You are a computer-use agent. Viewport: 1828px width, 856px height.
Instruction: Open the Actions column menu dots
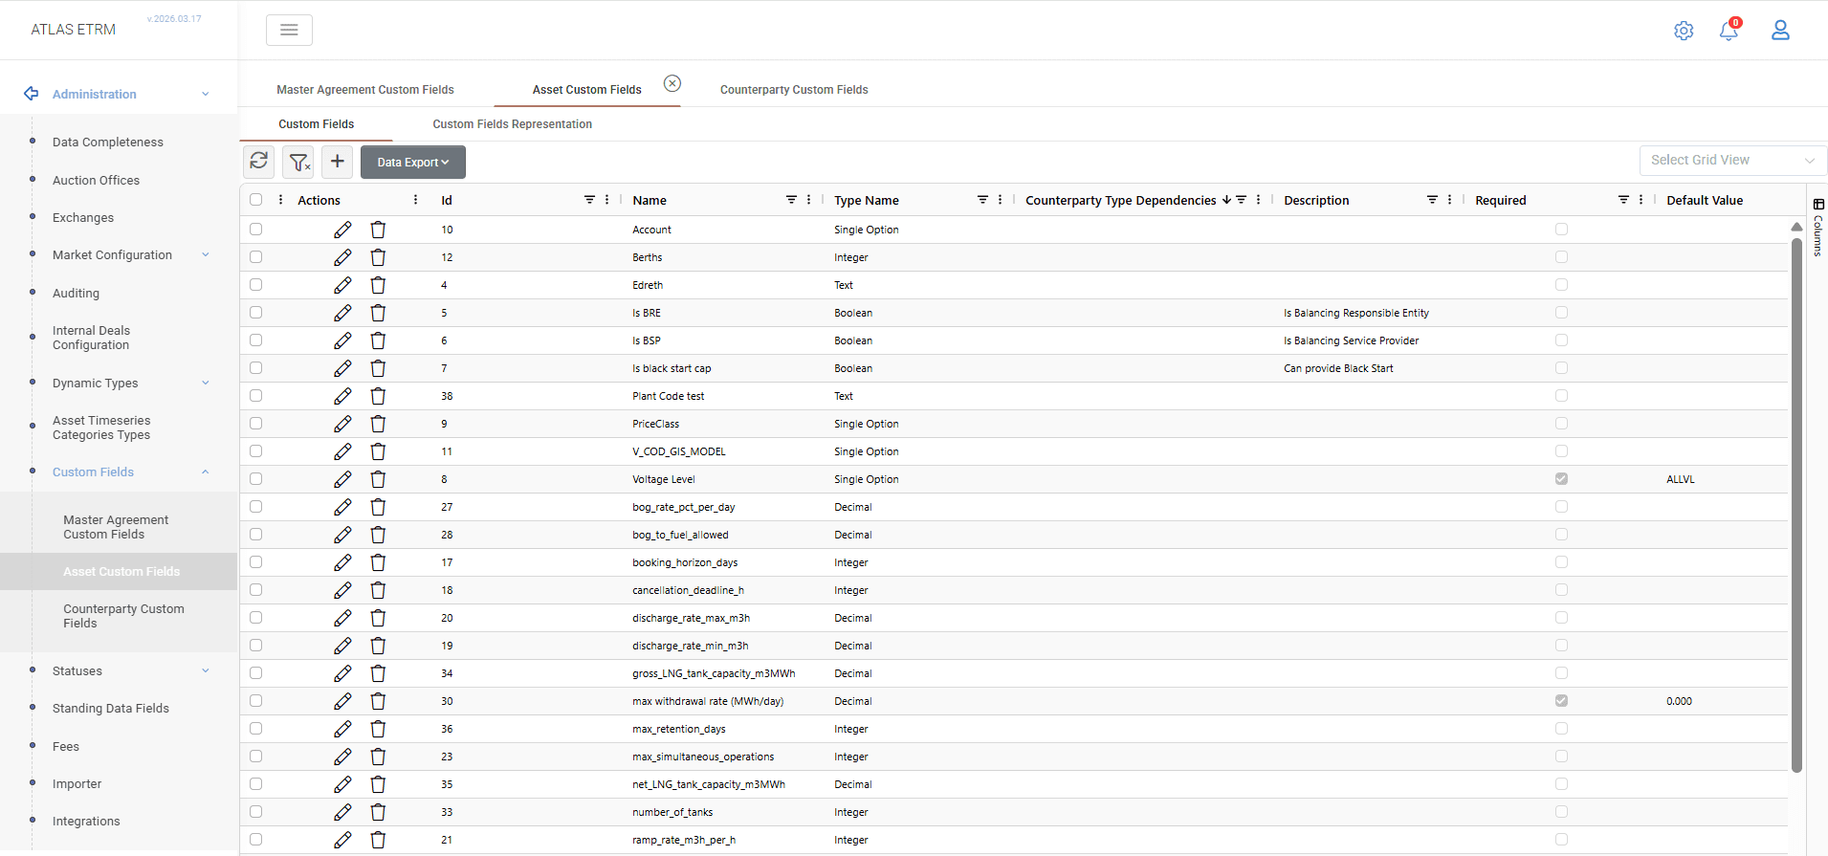coord(415,200)
